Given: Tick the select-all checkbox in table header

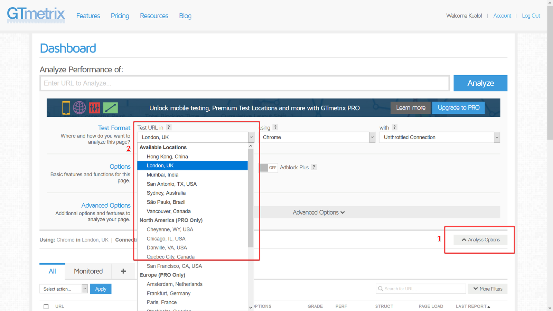Looking at the screenshot, I should point(46,307).
